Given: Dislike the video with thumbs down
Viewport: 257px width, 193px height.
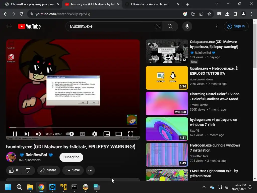Looking at the screenshot, I should [x=28, y=170].
